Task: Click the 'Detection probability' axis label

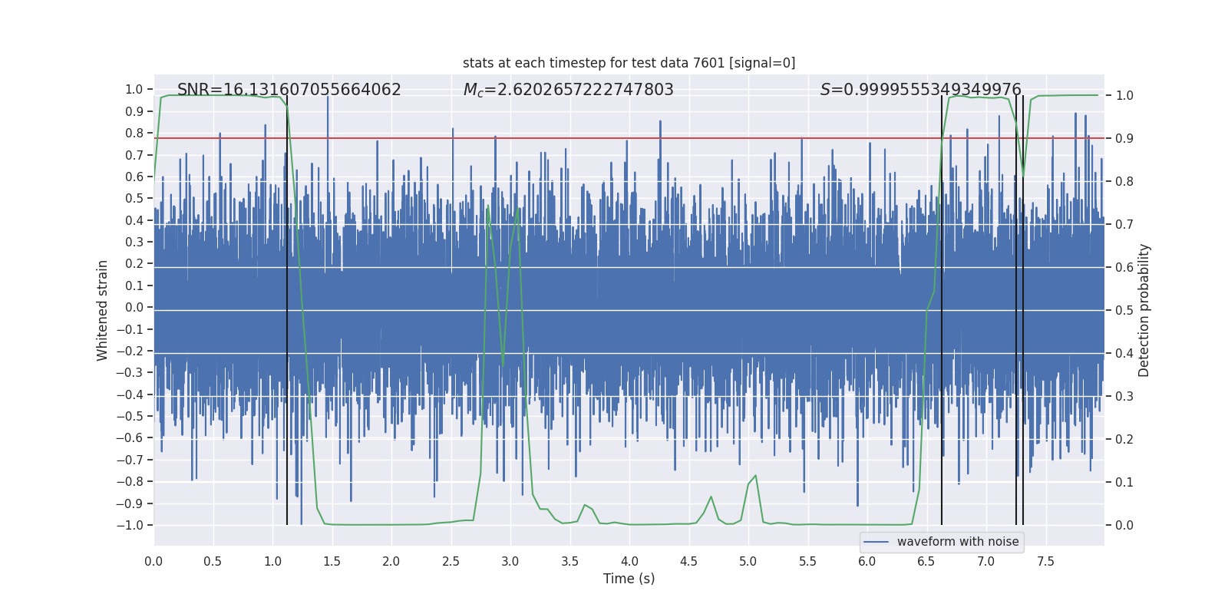Action: pos(1144,310)
